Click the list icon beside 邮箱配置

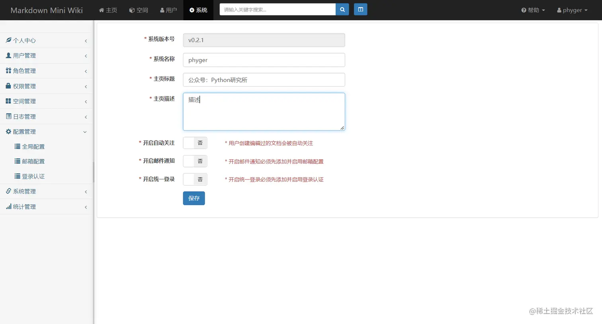18,161
